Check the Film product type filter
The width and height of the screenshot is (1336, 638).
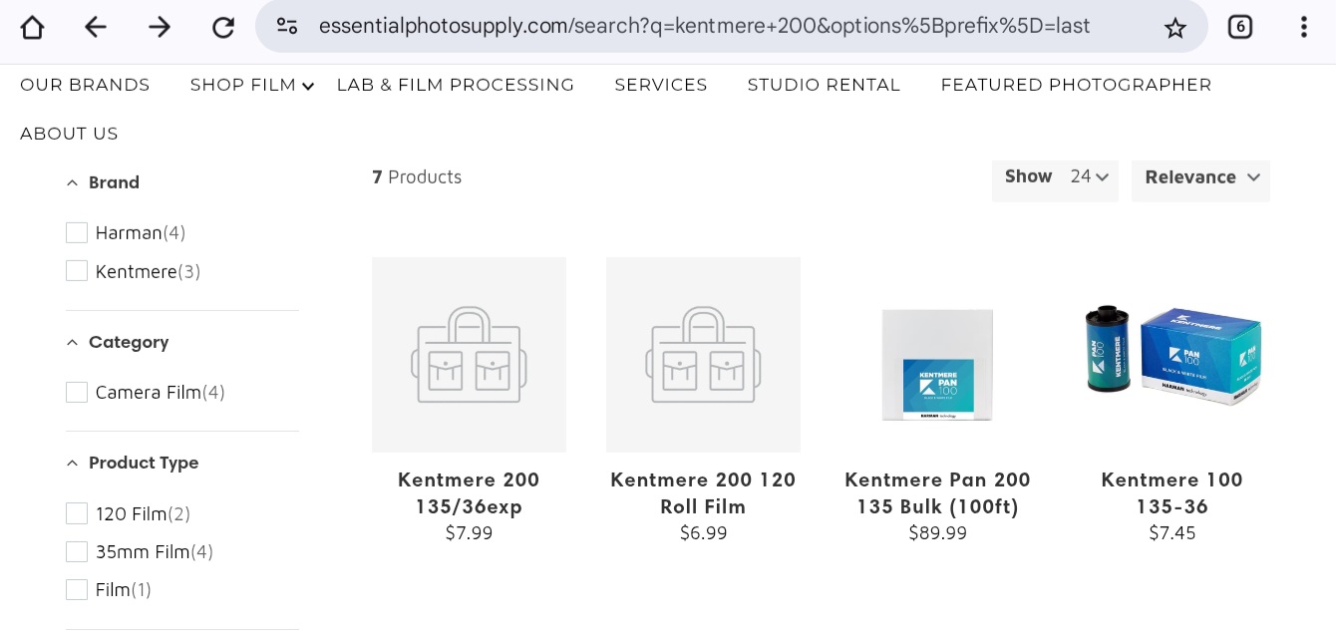[77, 589]
